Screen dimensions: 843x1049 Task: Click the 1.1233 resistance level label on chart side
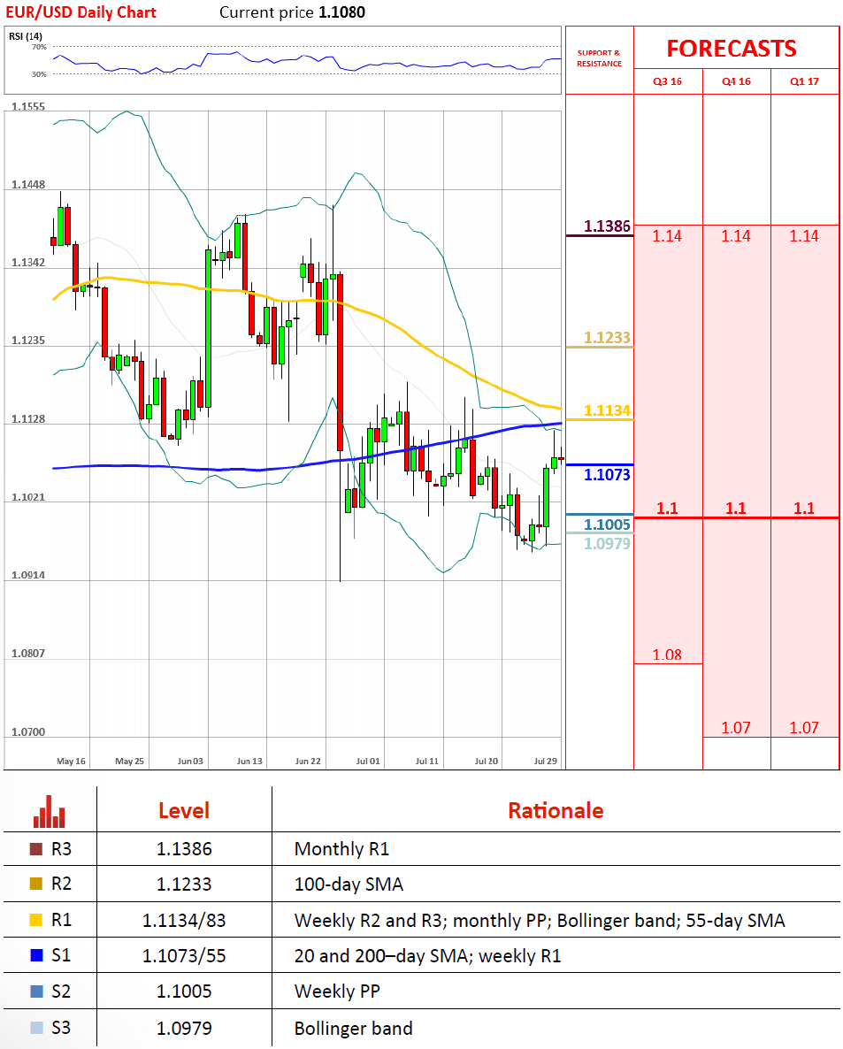607,338
